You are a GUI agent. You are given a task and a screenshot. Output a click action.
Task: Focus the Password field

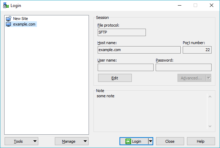183,68
